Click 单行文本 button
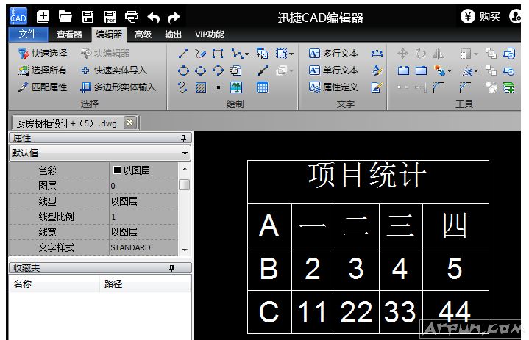The image size is (529, 340). pos(334,70)
